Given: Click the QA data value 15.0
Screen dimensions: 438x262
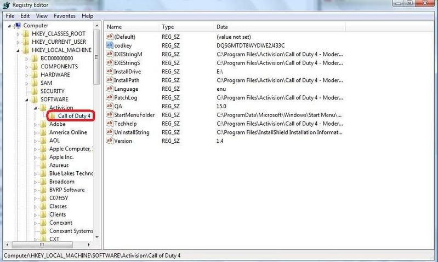Looking at the screenshot, I should pos(221,106).
